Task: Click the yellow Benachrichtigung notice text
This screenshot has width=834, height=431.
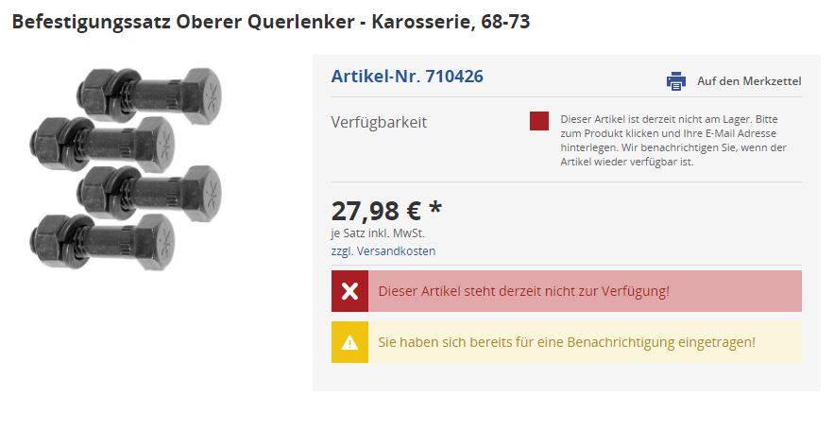Action: click(566, 342)
